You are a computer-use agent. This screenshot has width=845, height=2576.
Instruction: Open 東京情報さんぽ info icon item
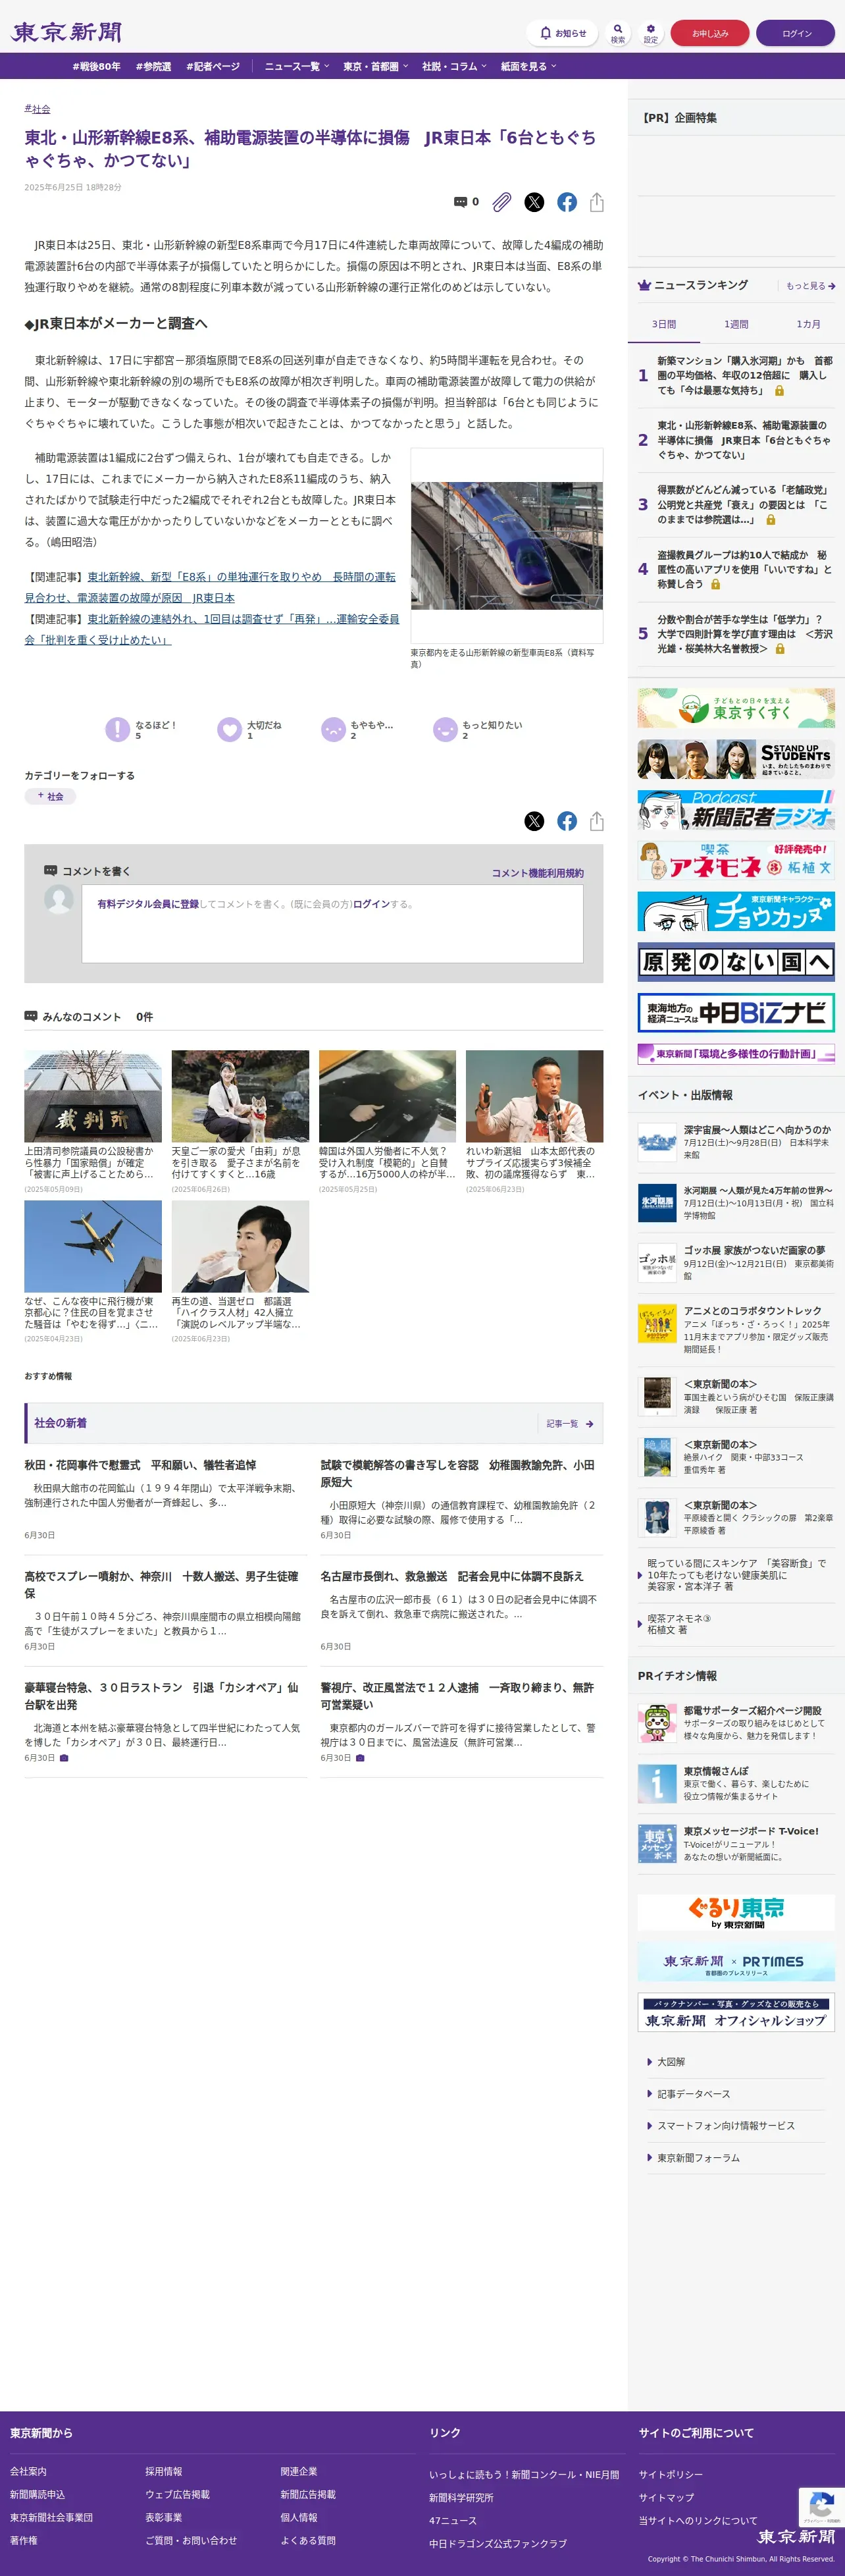click(657, 1783)
